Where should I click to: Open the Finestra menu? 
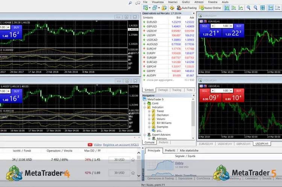[x=212, y=2]
